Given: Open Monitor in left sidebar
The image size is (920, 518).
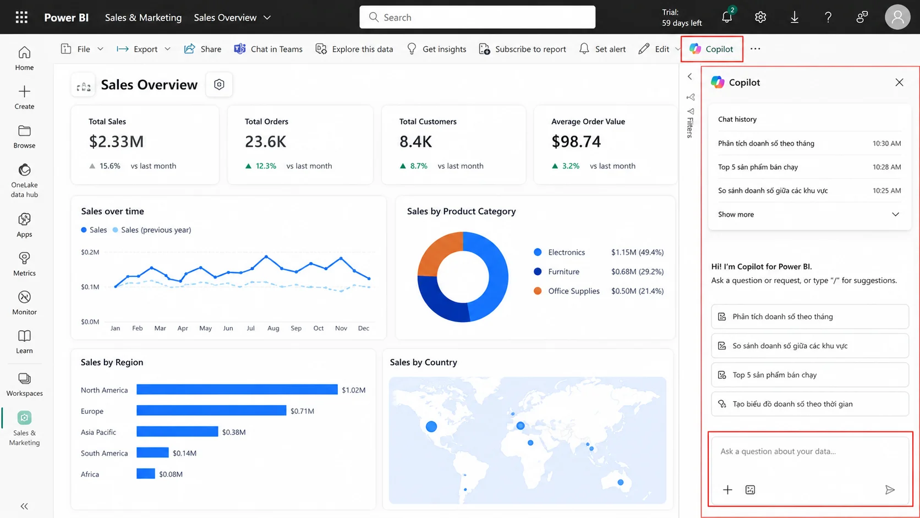Looking at the screenshot, I should pyautogui.click(x=24, y=303).
